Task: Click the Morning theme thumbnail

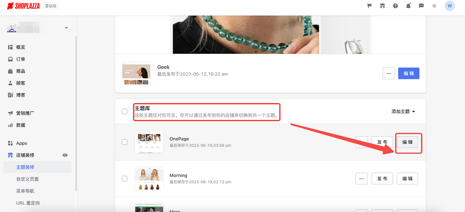Action: click(x=149, y=179)
